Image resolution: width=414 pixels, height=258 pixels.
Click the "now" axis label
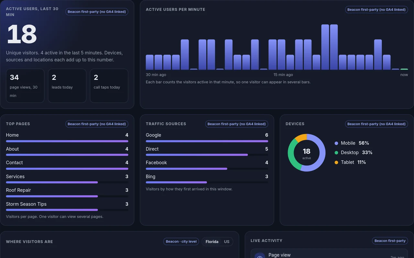click(x=404, y=75)
